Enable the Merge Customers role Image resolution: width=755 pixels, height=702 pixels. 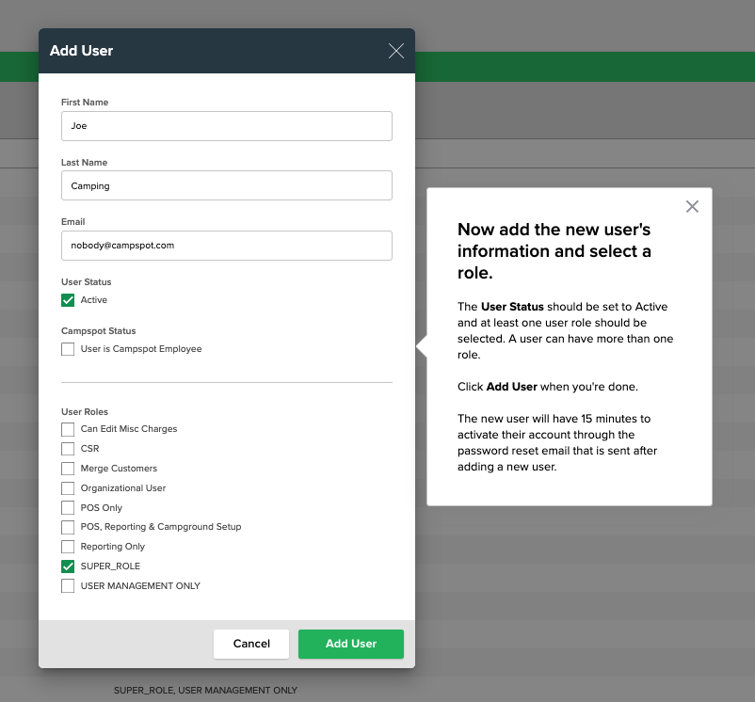(68, 469)
